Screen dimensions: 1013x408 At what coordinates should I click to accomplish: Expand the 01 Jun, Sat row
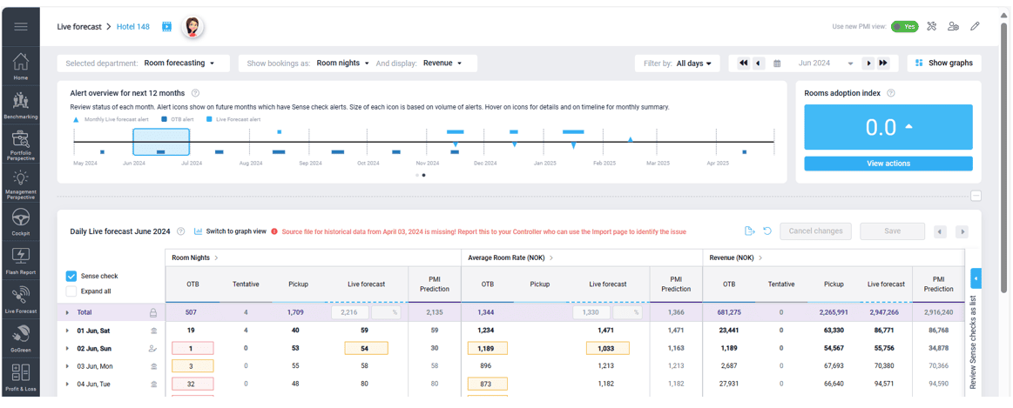(x=67, y=331)
